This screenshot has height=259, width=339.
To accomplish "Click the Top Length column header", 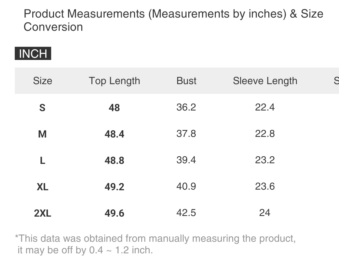I will pyautogui.click(x=114, y=81).
